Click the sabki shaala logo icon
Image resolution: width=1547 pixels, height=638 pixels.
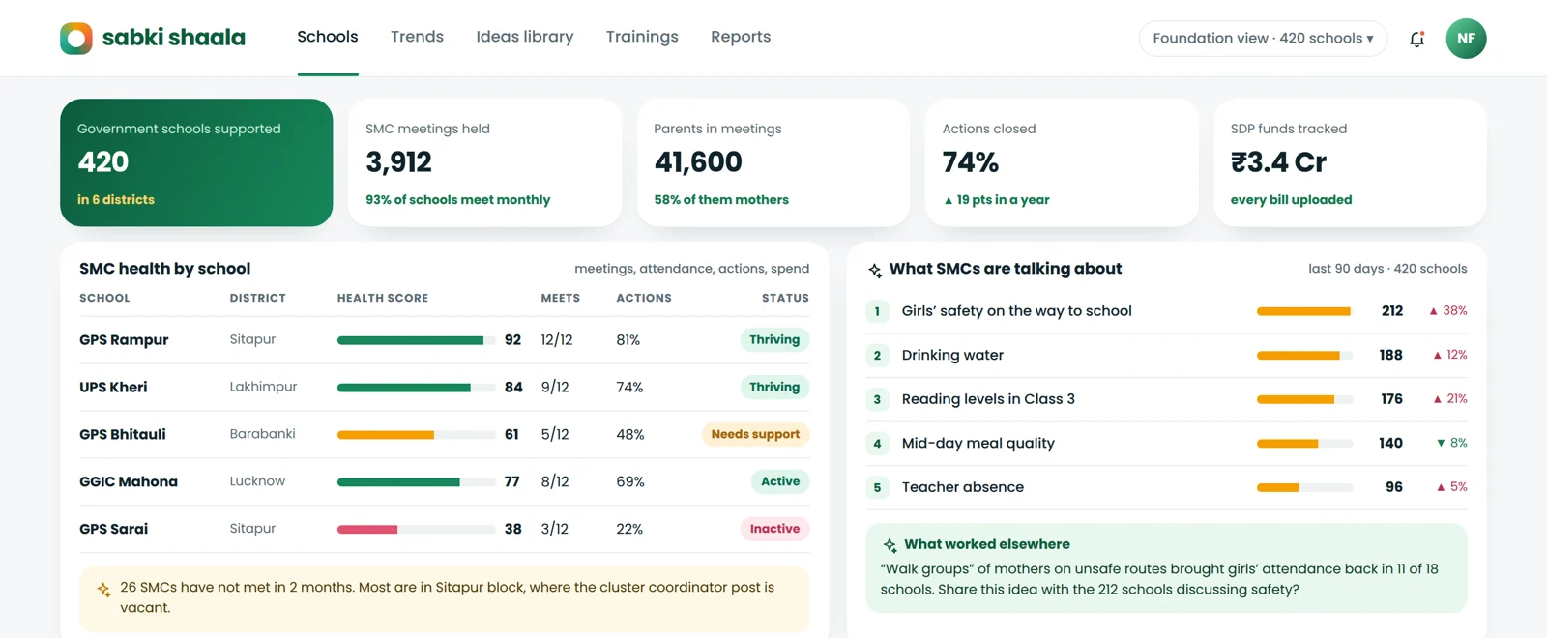tap(76, 39)
